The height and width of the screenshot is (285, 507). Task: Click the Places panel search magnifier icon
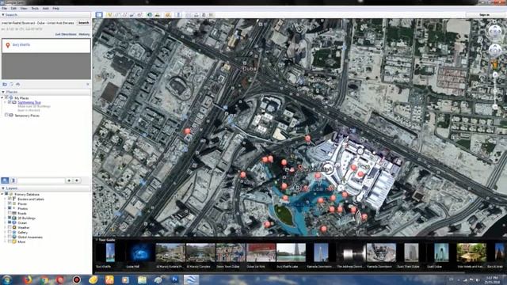(5, 180)
